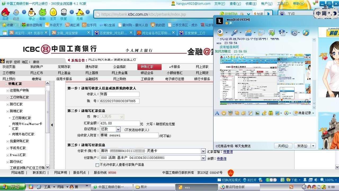Open the 廊坊团购街 bookmark

(32, 25)
